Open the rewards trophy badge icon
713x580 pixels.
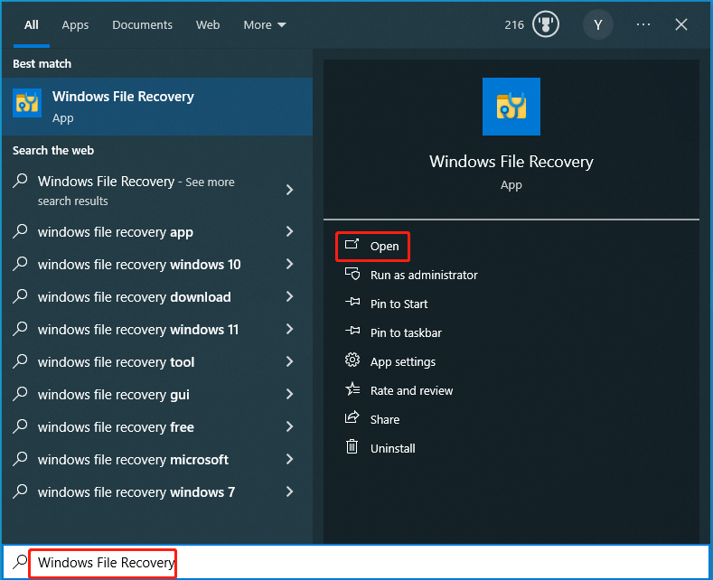(x=546, y=24)
